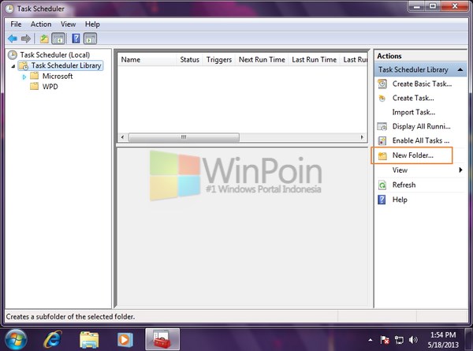The height and width of the screenshot is (351, 473).
Task: Sort by the Name column header
Action: (x=147, y=59)
